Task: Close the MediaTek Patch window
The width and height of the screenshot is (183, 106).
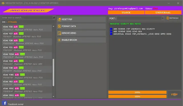Action: 178,3
